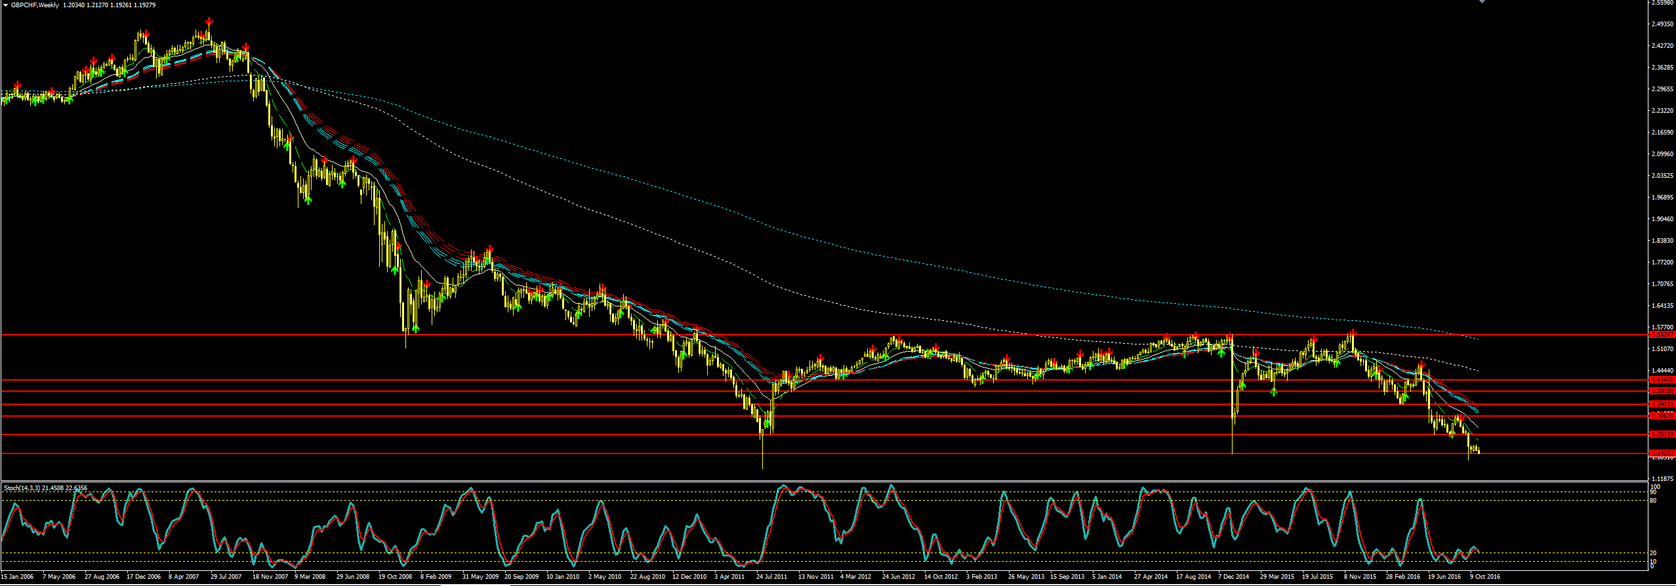The image size is (1676, 586).
Task: Click the 7 May 2006 date label
Action: pyautogui.click(x=59, y=577)
